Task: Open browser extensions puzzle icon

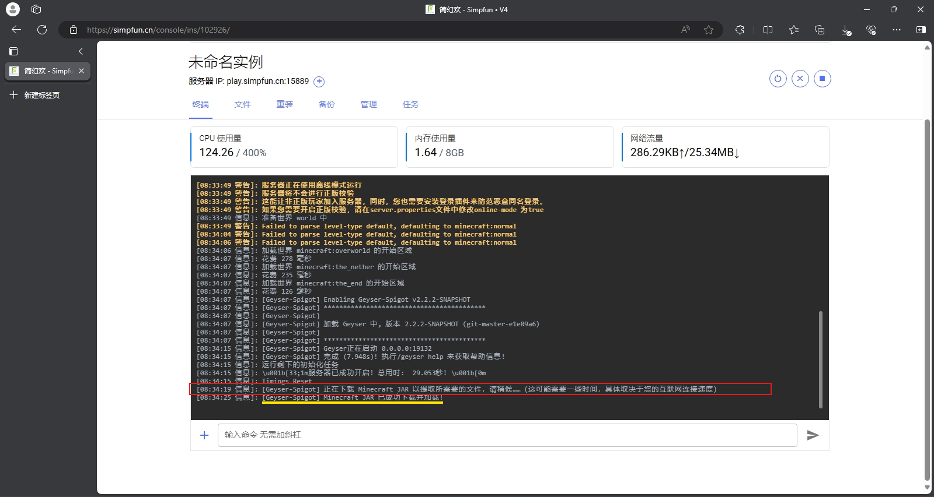Action: [x=740, y=30]
